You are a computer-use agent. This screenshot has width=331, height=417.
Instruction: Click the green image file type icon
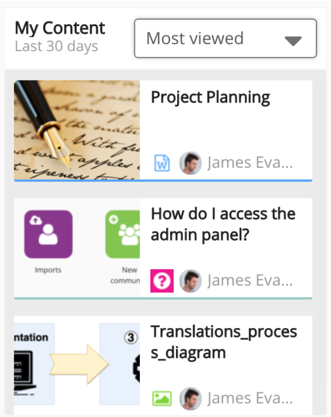coord(162,399)
